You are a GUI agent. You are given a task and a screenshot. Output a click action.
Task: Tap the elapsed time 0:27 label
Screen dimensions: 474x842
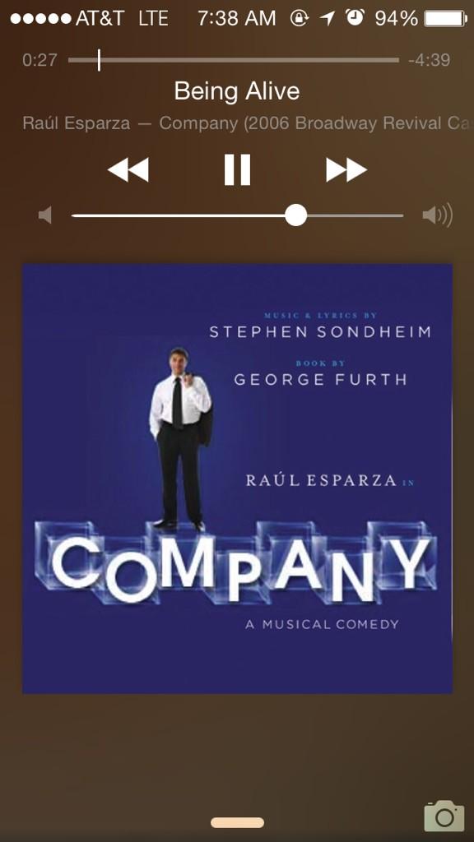point(39,59)
